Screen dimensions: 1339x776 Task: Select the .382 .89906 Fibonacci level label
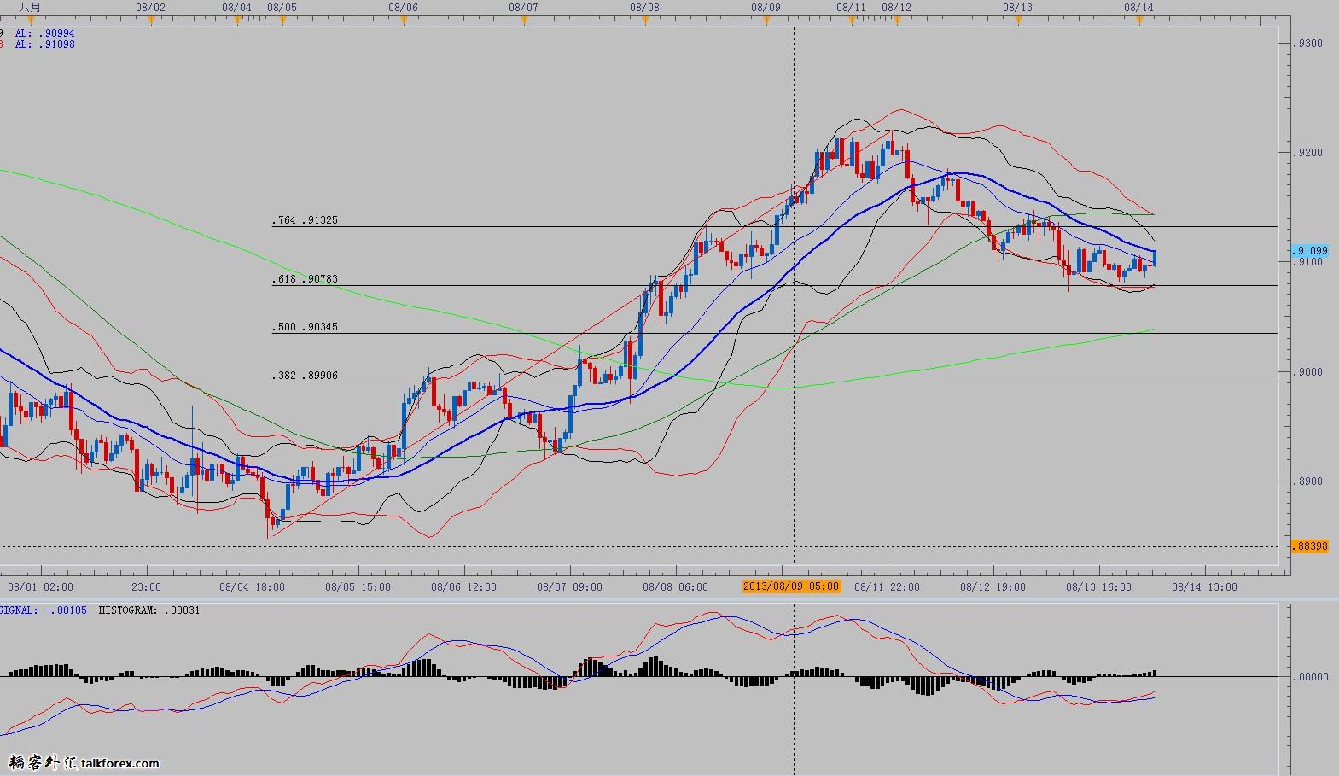pyautogui.click(x=306, y=376)
